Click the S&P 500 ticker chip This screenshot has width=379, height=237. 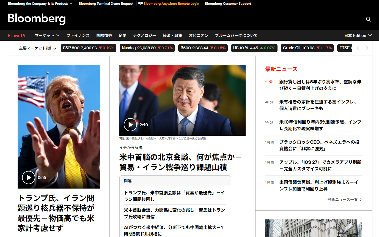point(89,48)
